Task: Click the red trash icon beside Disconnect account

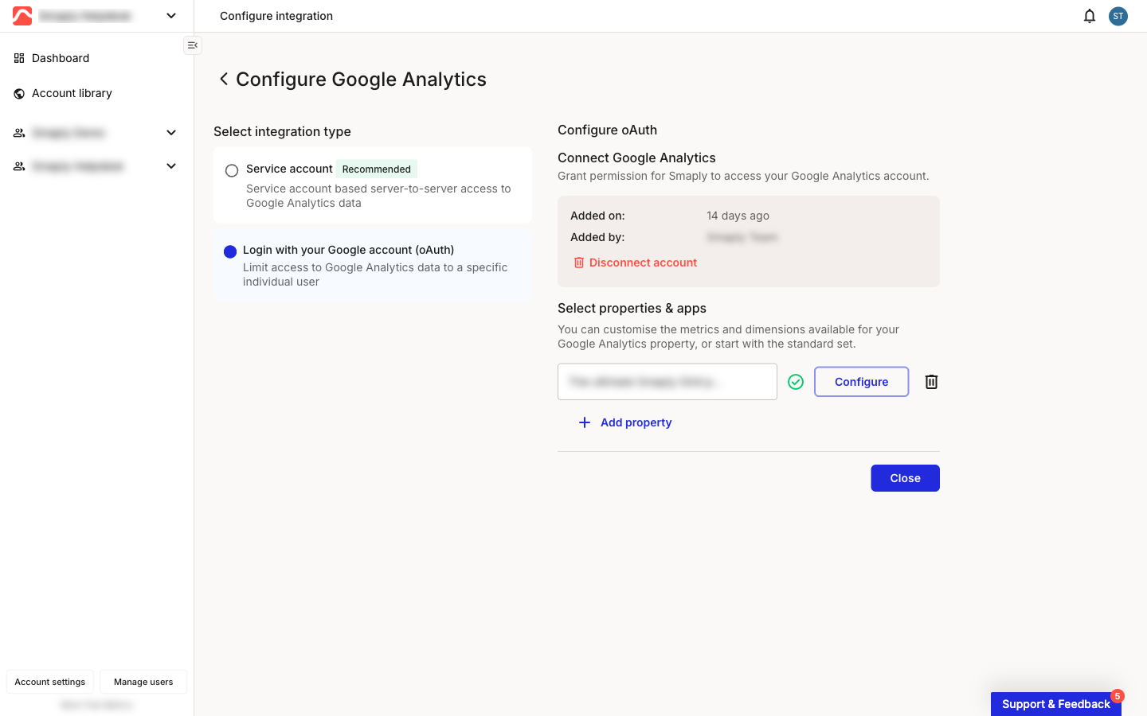Action: pos(579,263)
